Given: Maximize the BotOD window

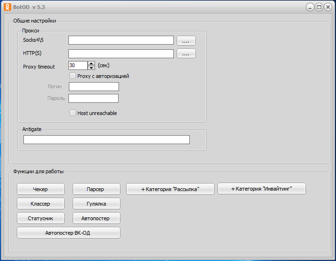Looking at the screenshot, I should [319, 7].
